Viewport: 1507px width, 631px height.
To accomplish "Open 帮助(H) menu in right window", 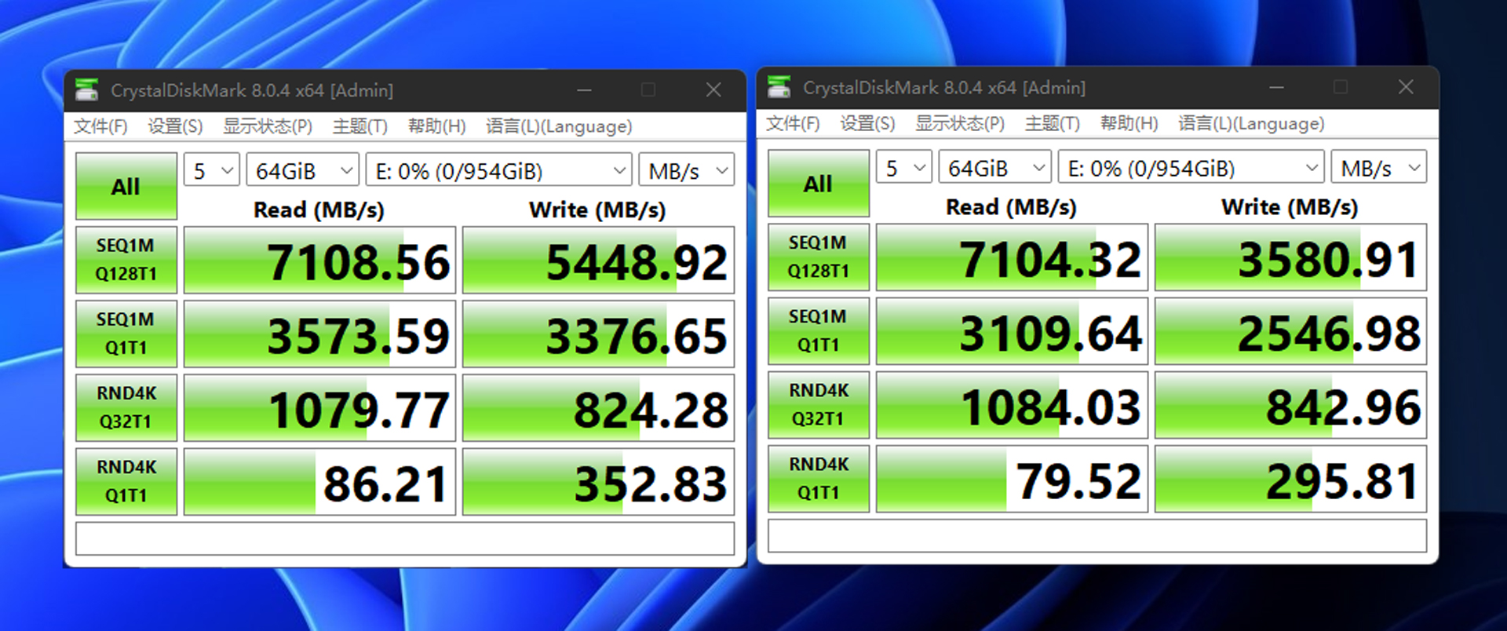I will click(1129, 123).
